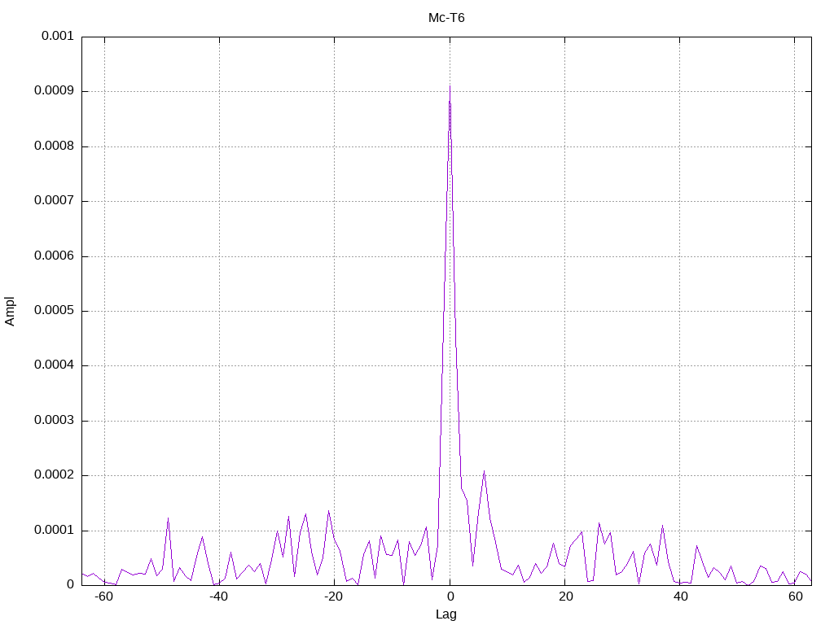Click the 0.0002 y-axis tick label
This screenshot has width=834, height=625.
(x=54, y=475)
